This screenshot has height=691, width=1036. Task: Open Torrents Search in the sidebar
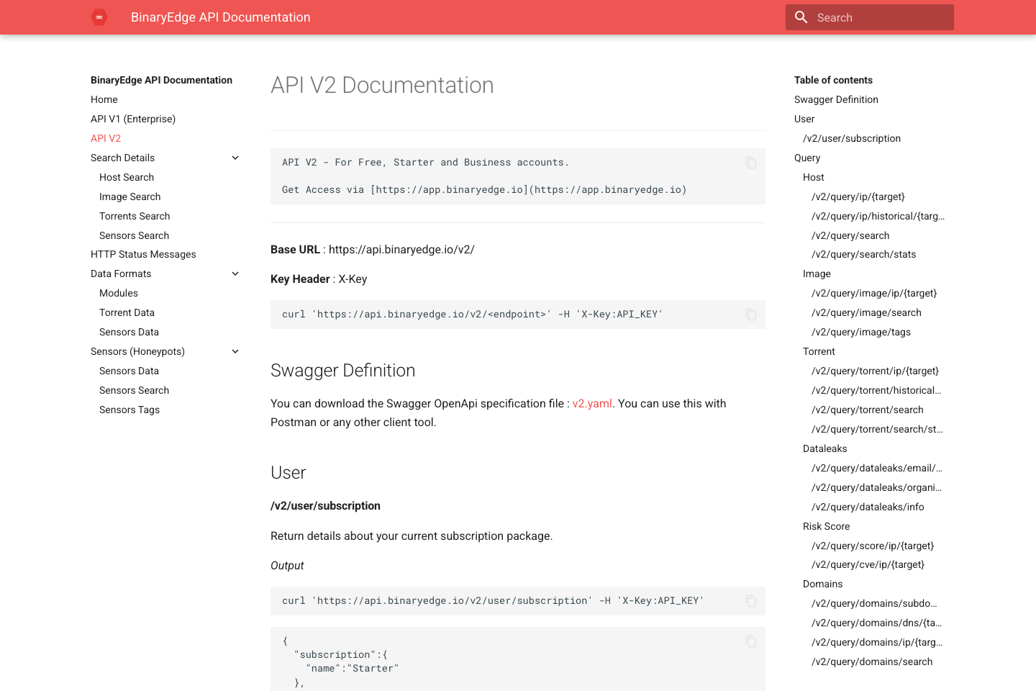pyautogui.click(x=135, y=216)
